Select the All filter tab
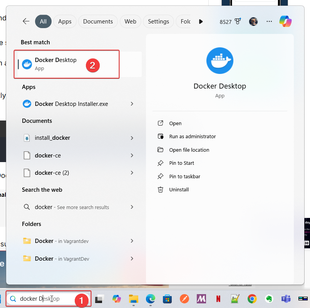This screenshot has height=308, width=310. tap(43, 21)
